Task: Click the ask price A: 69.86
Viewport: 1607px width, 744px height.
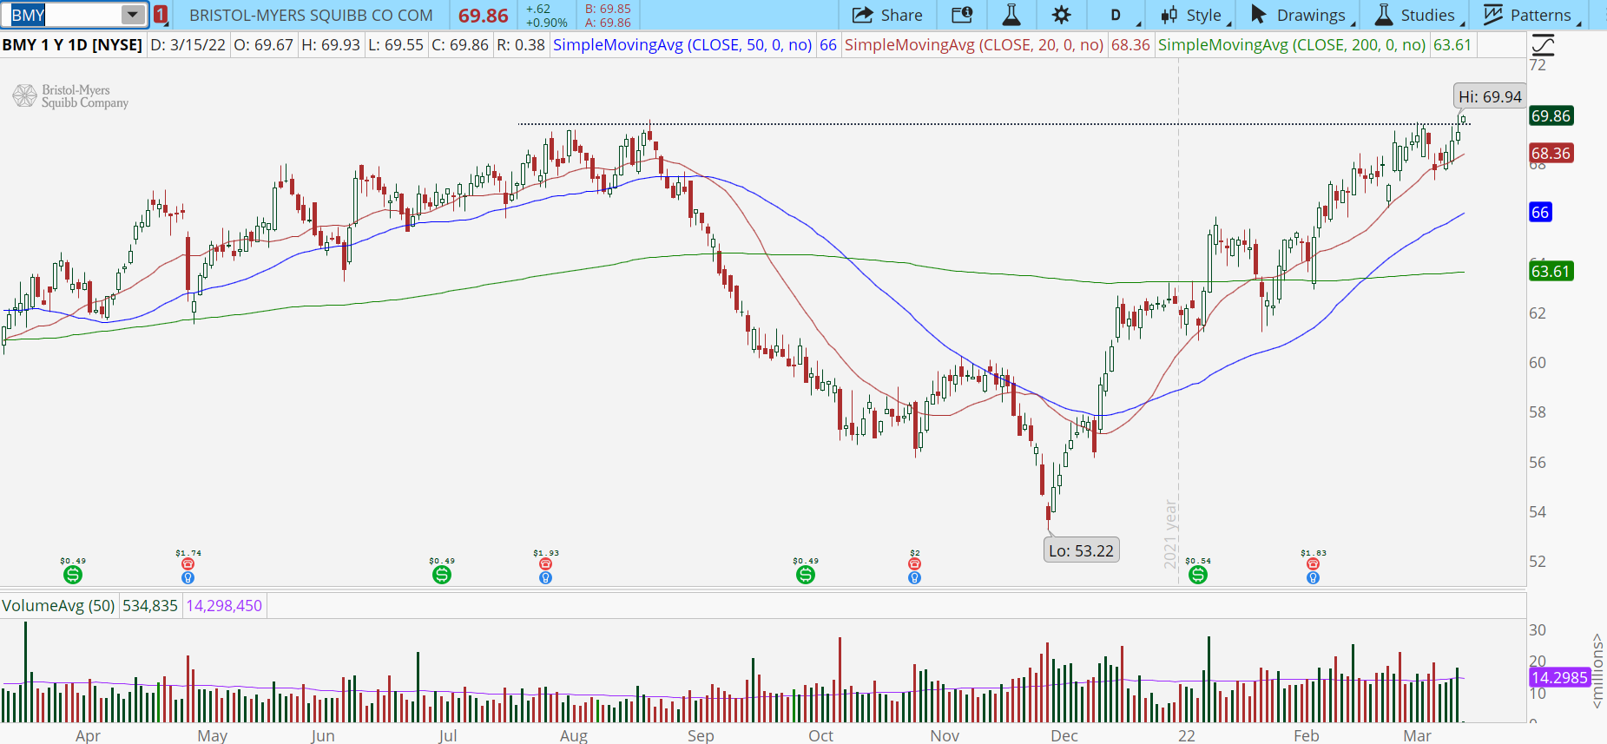Action: (608, 23)
